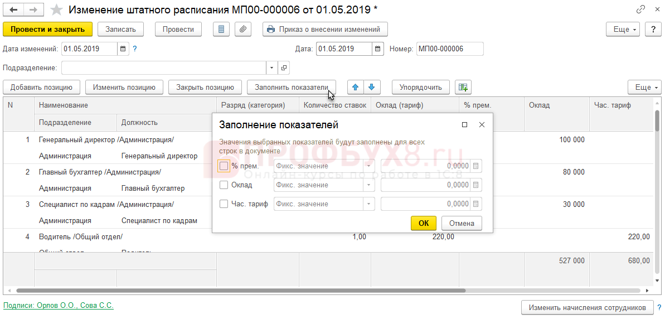Enable the Час. тариф checkbox
Viewport: 665px width, 319px height.
[224, 204]
